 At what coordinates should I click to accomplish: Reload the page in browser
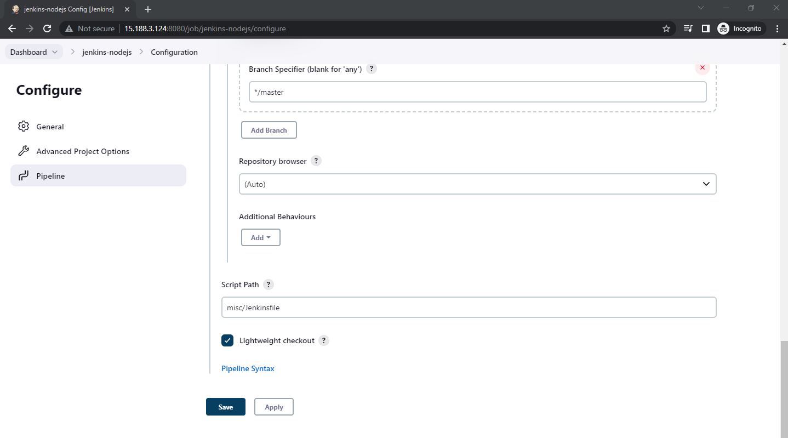pos(47,29)
